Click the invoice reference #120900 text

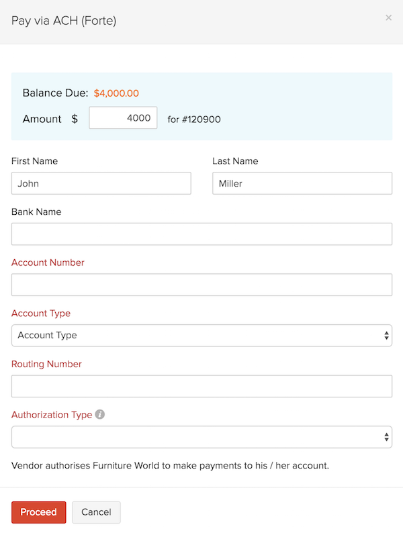tap(194, 119)
